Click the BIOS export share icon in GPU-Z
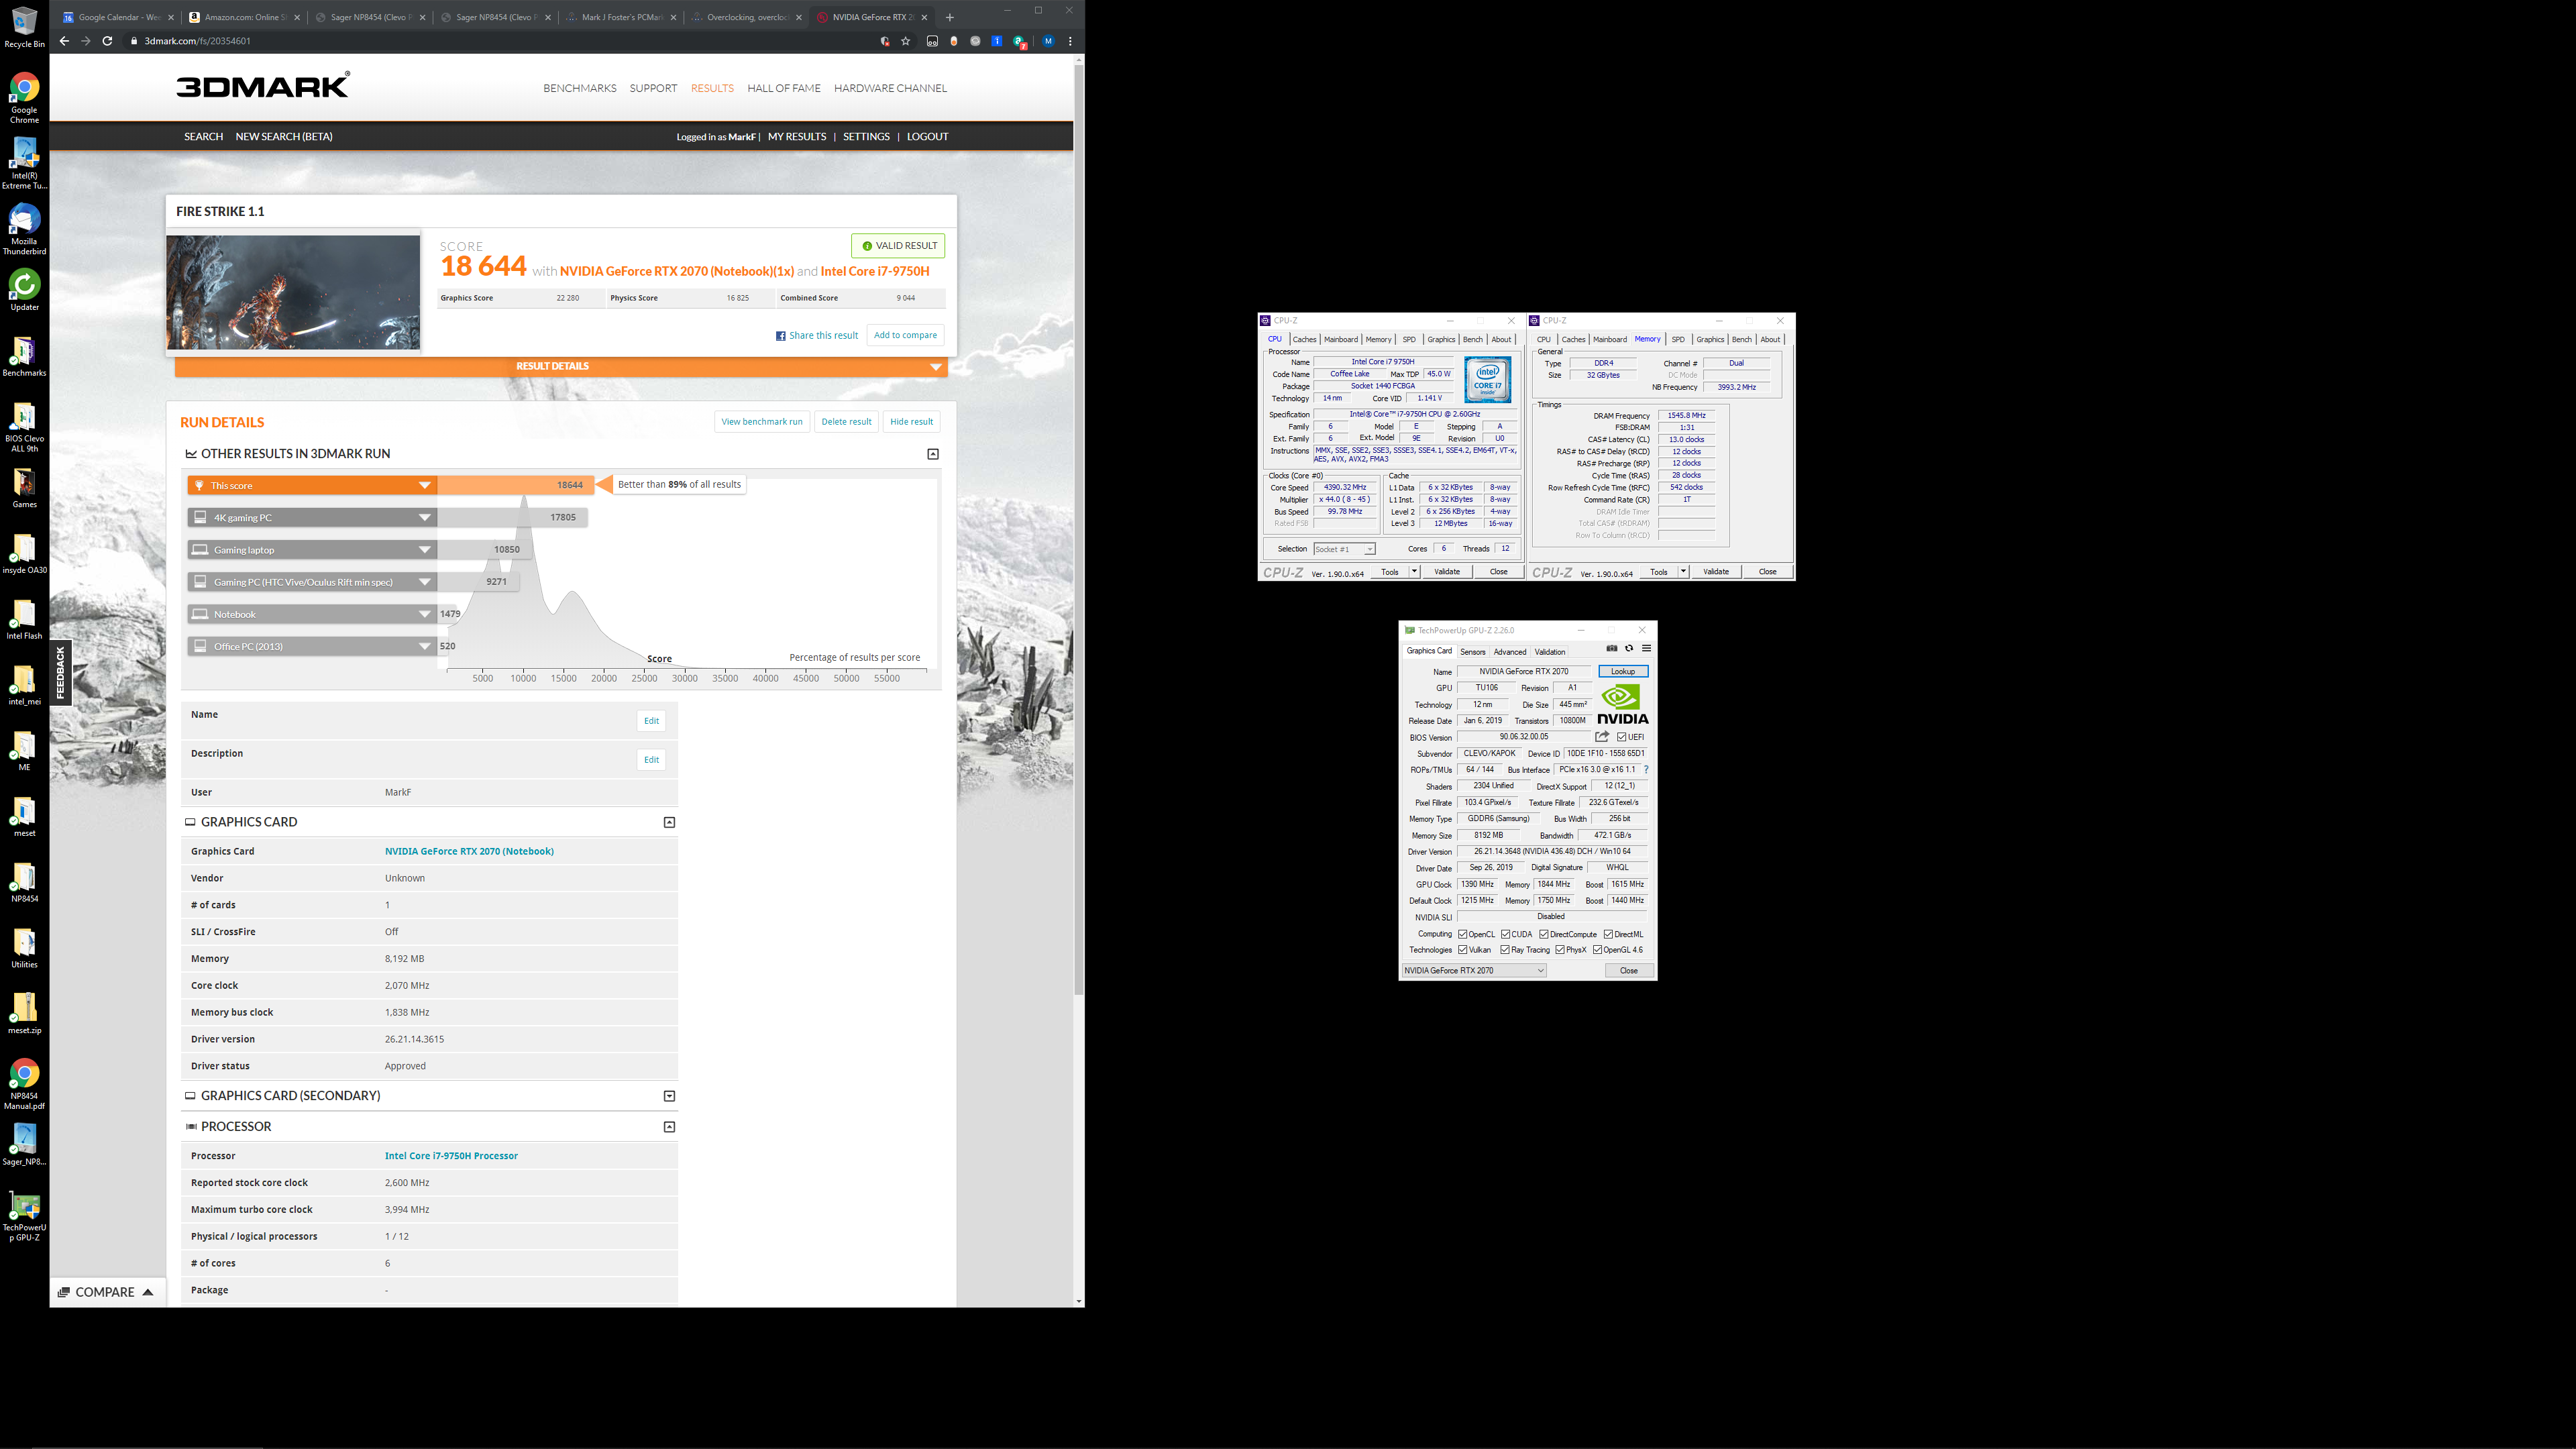This screenshot has width=2576, height=1449. (1602, 737)
